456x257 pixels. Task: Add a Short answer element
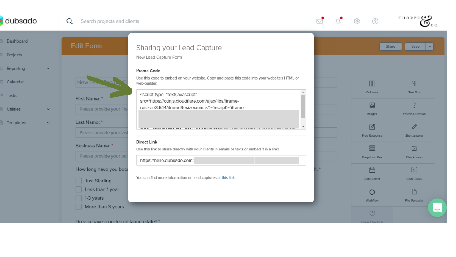414,131
